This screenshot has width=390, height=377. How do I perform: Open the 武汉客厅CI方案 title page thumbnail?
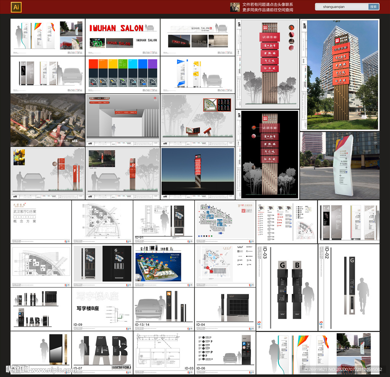(x=41, y=222)
